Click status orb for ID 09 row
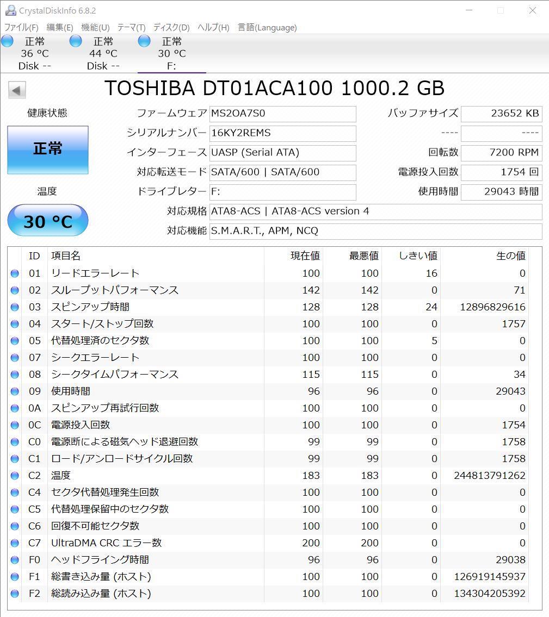Image resolution: width=549 pixels, height=617 pixels. (15, 391)
